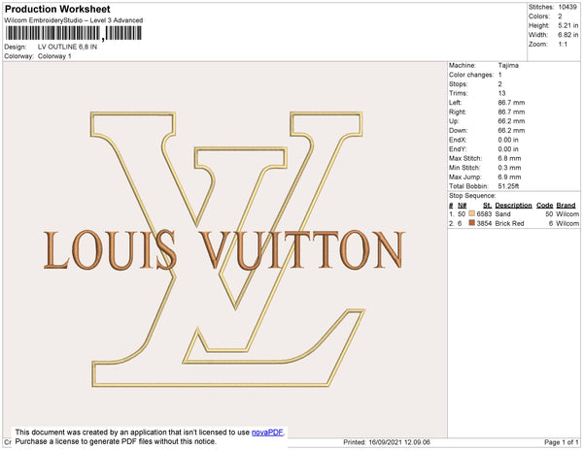Click the Trims value 13
This screenshot has height=450, width=583.
[501, 93]
